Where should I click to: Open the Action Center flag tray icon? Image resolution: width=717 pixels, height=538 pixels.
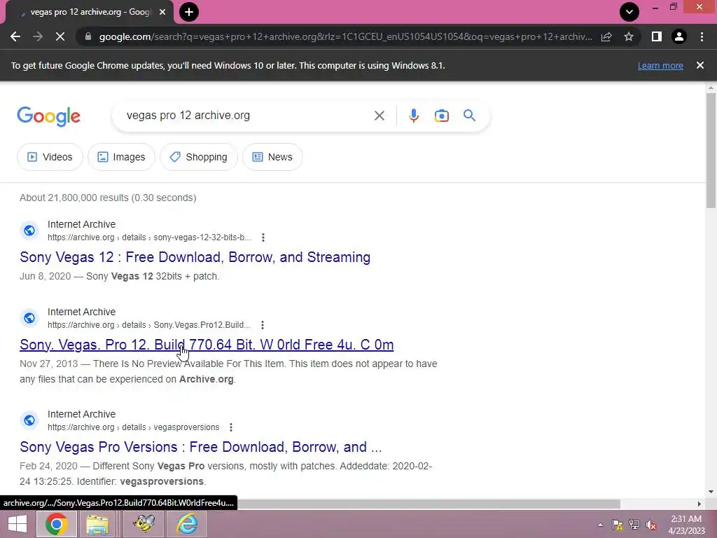coord(618,525)
